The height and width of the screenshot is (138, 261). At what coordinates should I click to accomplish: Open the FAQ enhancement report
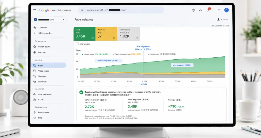[x=40, y=118]
